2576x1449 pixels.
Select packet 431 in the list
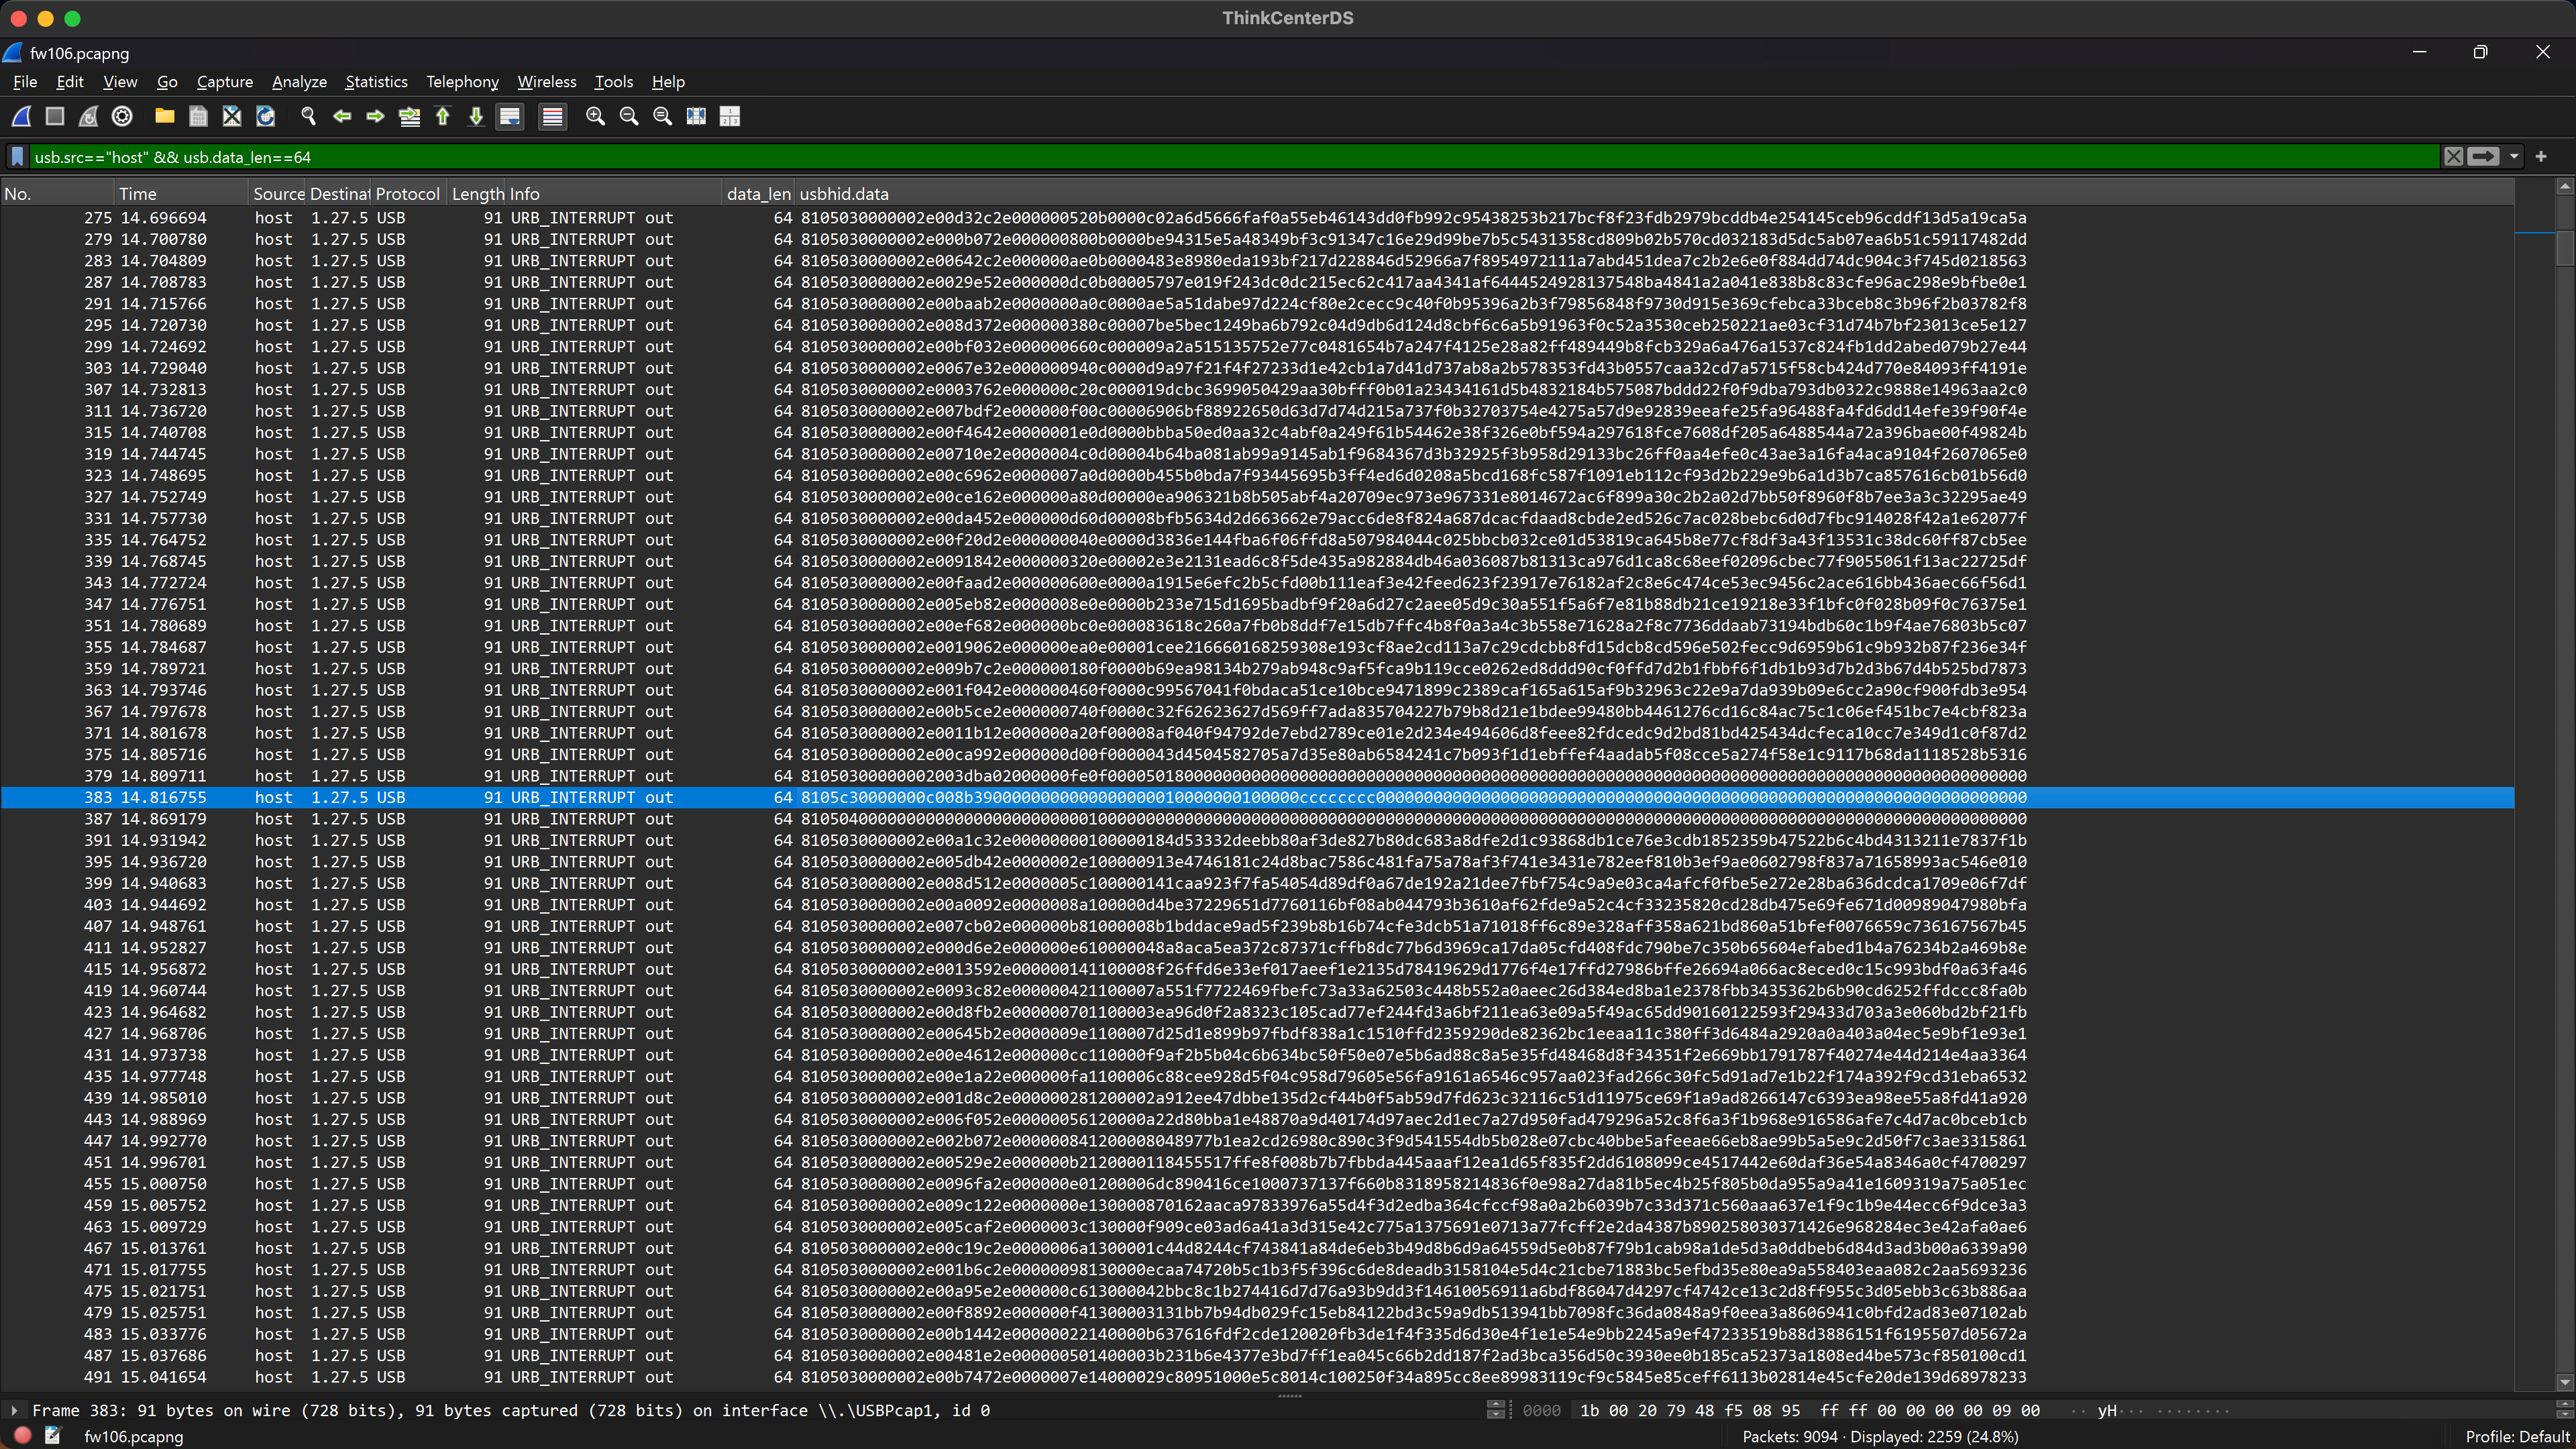point(1257,1055)
